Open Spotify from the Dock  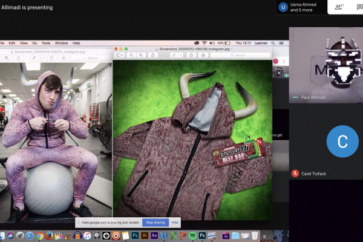192,235
